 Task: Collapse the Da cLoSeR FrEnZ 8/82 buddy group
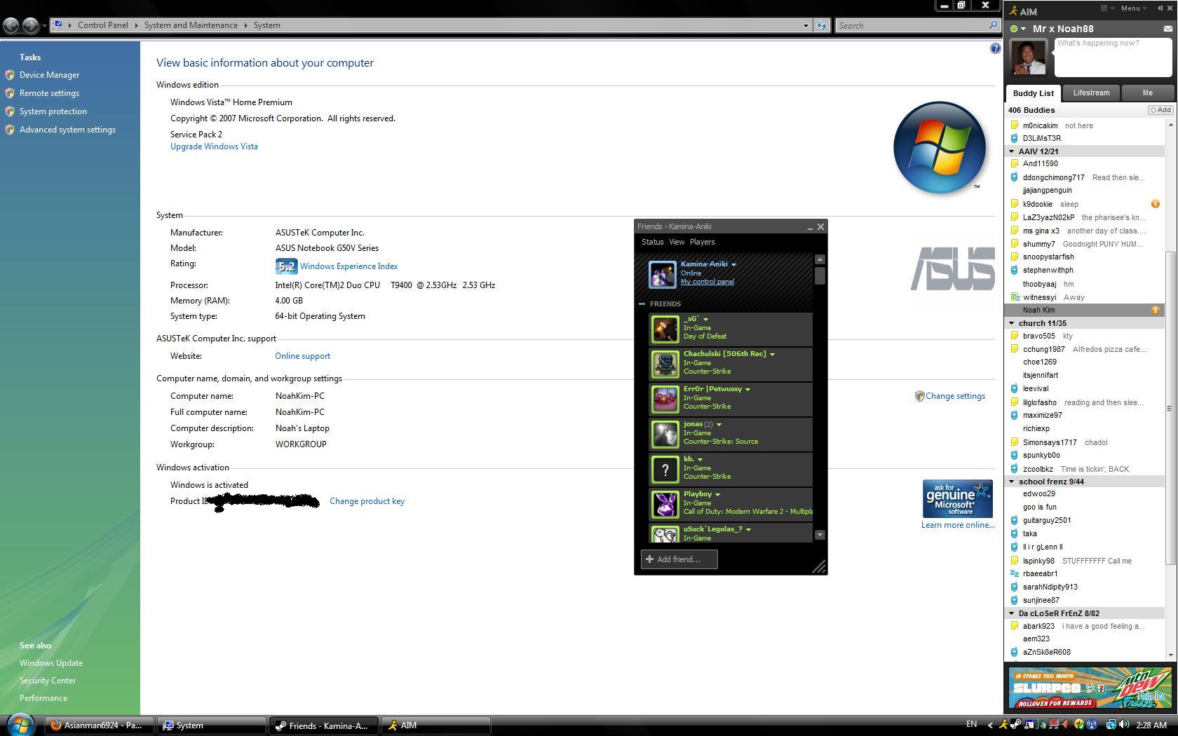(x=1012, y=613)
